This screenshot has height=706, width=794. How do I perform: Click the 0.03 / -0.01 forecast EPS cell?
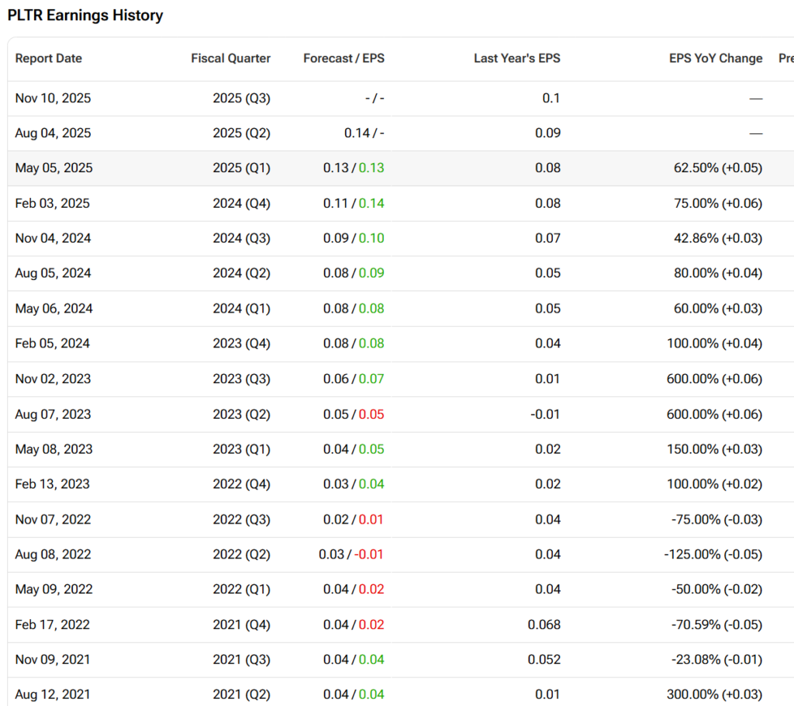pyautogui.click(x=351, y=554)
